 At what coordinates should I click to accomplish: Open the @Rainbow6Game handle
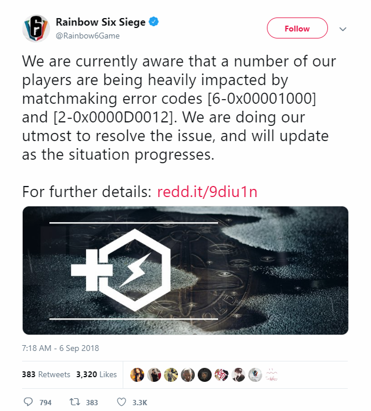(88, 36)
